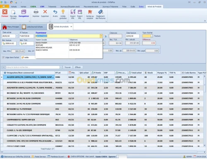Click the ADMIN user icon
The height and width of the screenshot is (160, 207).
(x=184, y=157)
